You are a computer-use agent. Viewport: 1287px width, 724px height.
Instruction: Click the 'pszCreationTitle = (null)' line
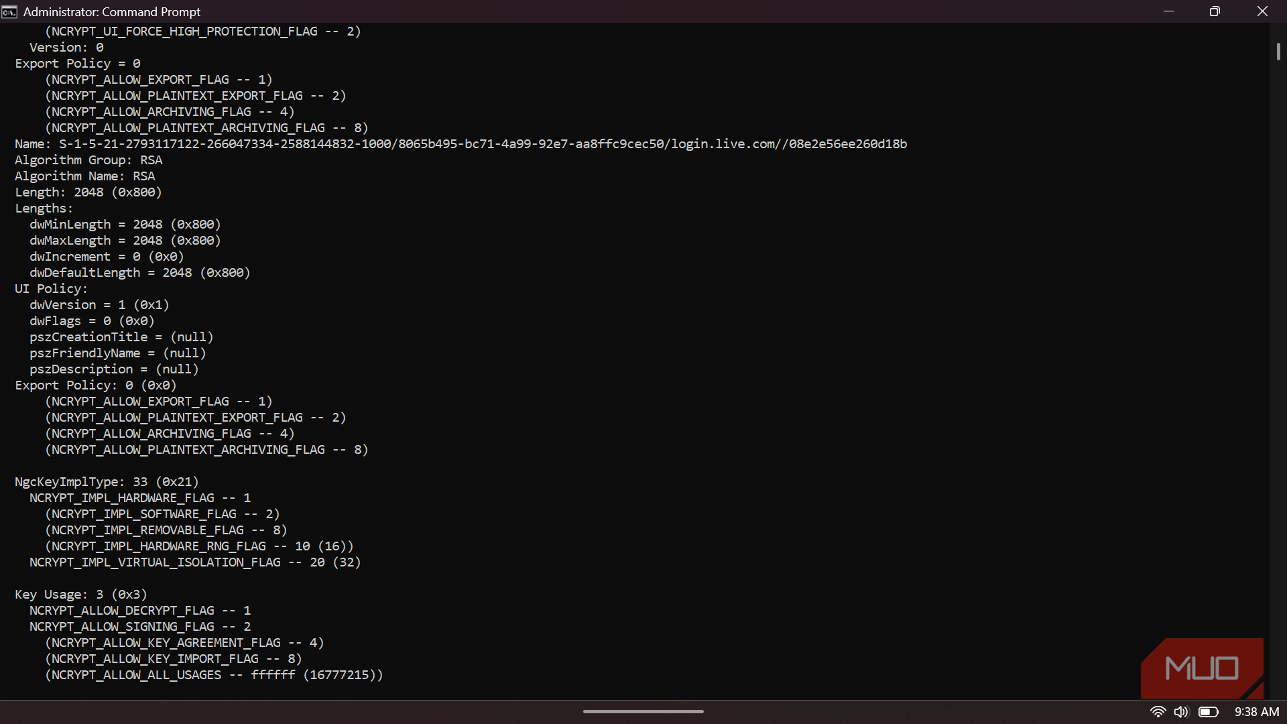pyautogui.click(x=121, y=337)
